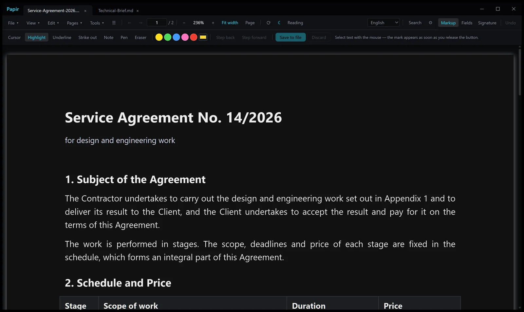Choose the Underline tool

tap(62, 38)
